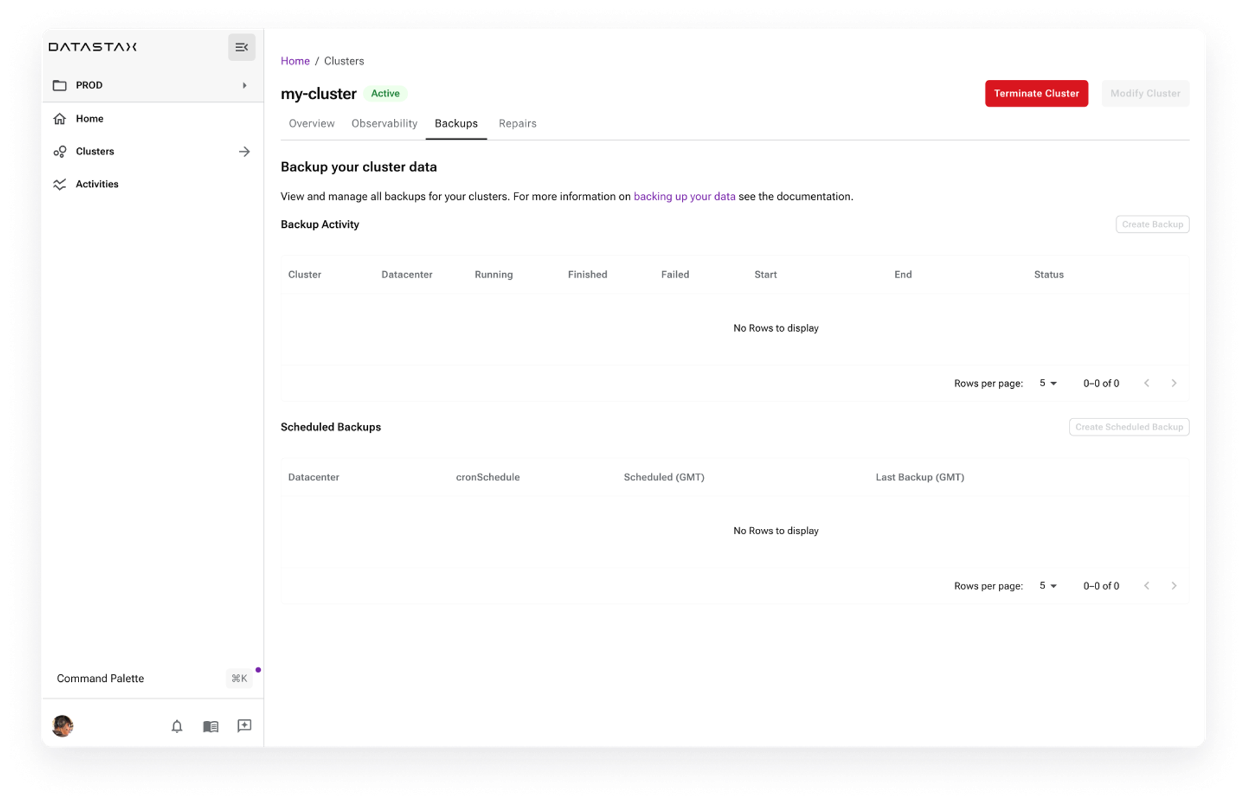Viewport: 1246px width, 802px height.
Task: Switch to the Observability tab
Action: 384,123
